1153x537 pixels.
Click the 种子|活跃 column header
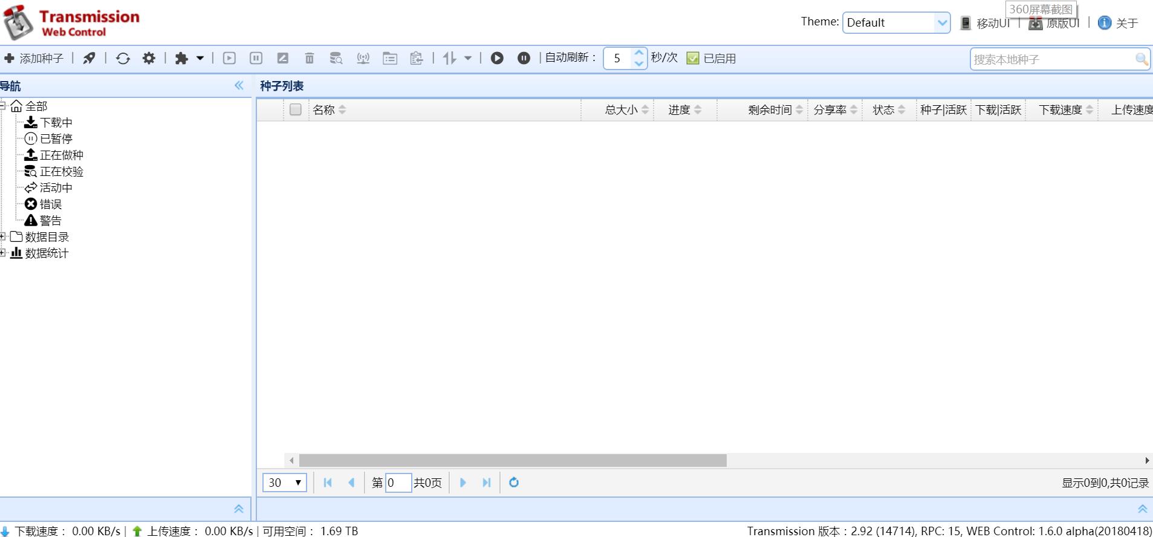coord(944,109)
